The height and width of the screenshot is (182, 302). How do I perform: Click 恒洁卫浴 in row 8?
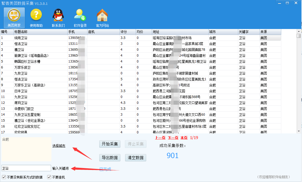coord(21,79)
